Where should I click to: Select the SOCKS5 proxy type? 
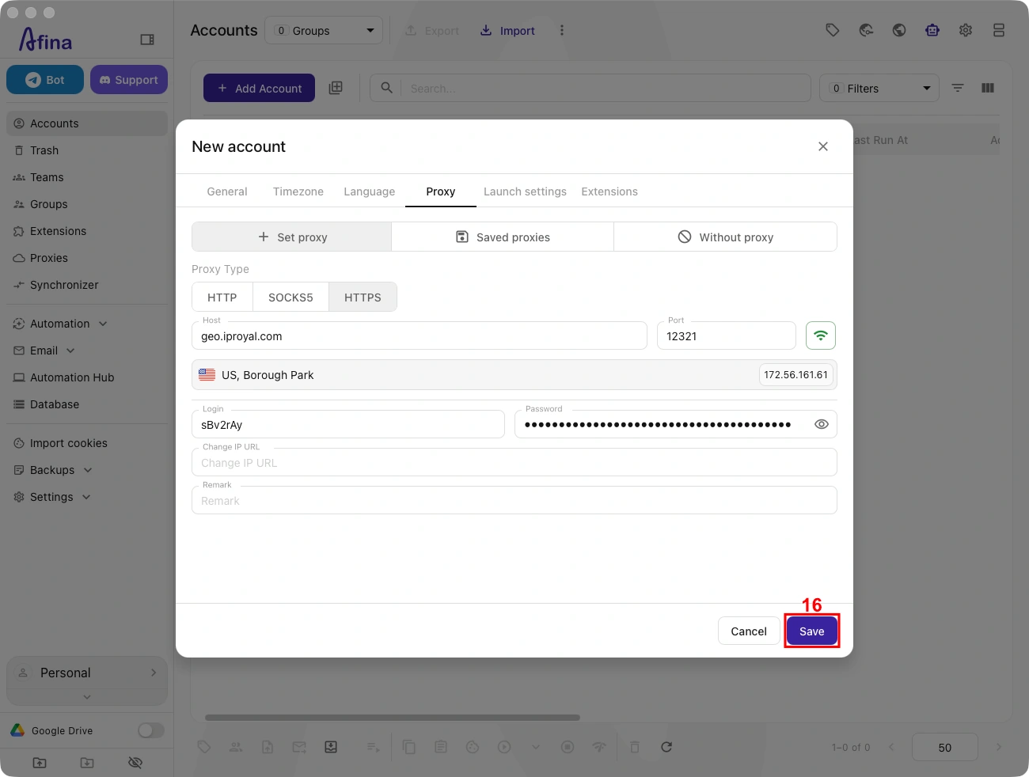point(290,298)
